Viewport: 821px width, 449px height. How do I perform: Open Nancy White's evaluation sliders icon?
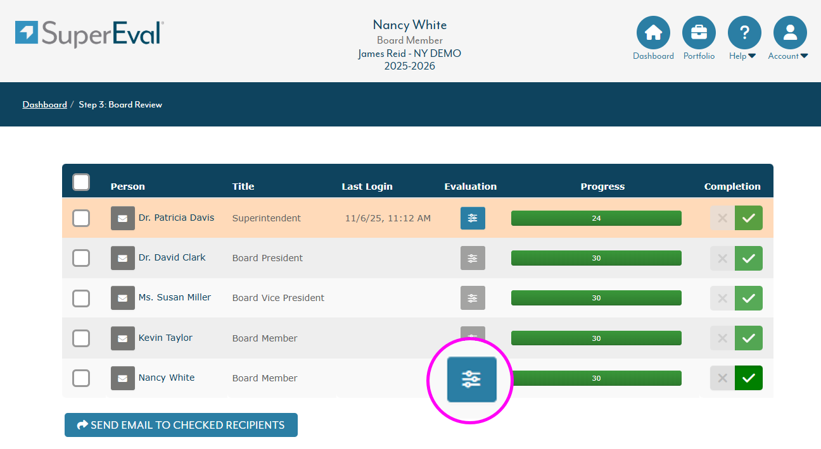pos(471,379)
